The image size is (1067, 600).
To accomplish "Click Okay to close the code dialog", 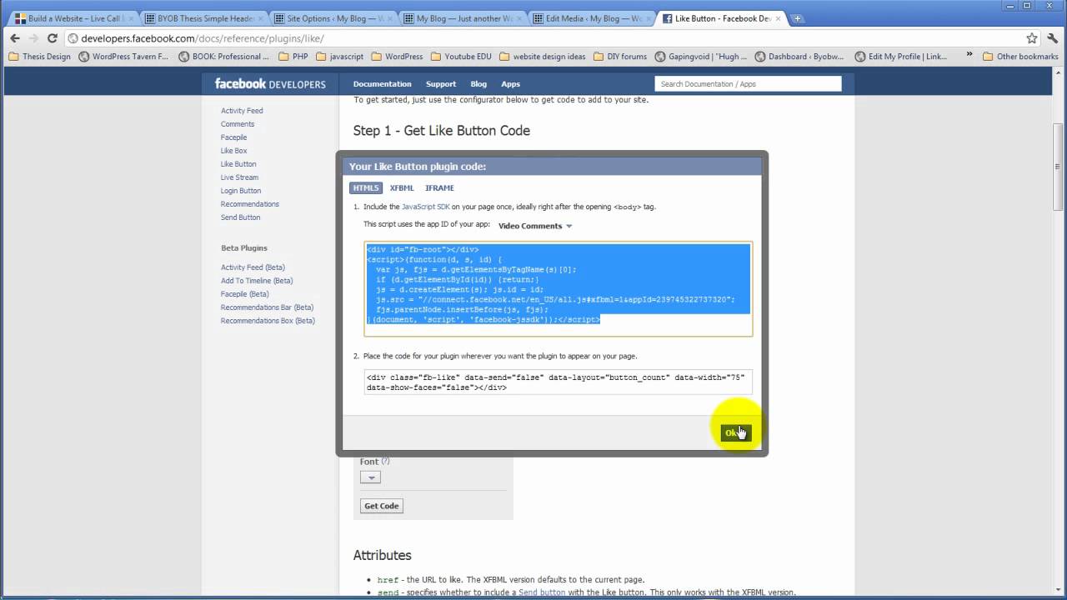I will pos(735,432).
